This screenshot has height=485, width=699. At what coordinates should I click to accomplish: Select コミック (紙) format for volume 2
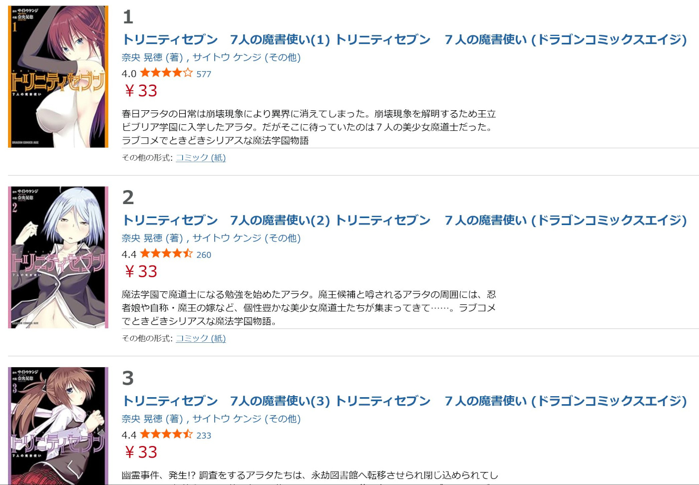(201, 338)
